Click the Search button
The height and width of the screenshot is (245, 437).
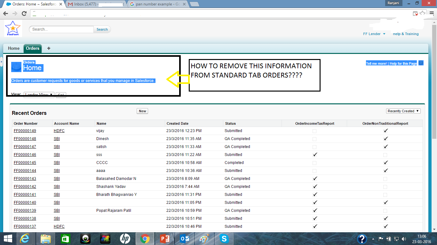point(102,29)
